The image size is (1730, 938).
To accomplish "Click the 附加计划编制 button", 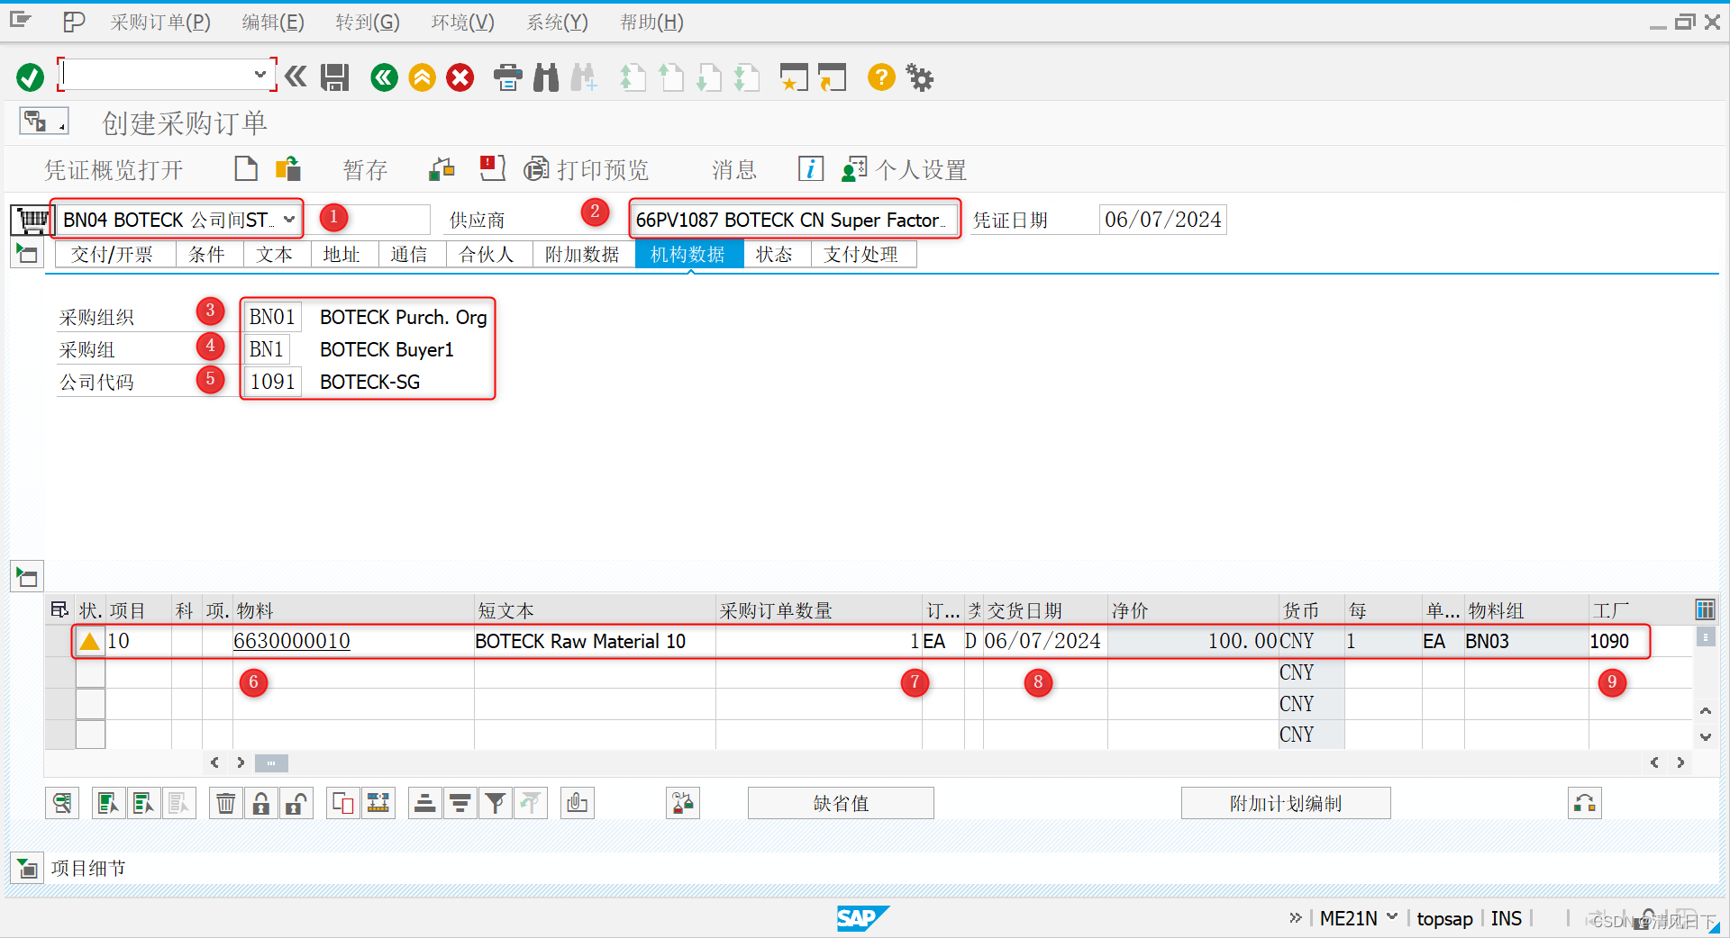I will [x=1286, y=803].
